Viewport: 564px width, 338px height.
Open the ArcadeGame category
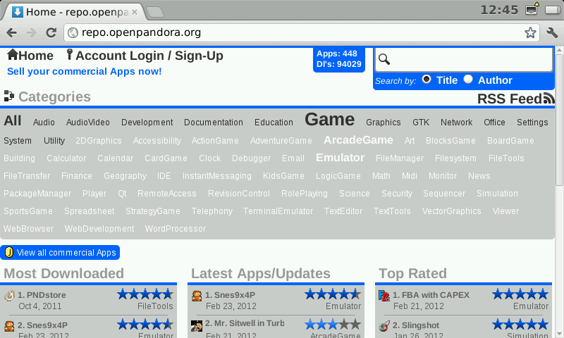tap(358, 140)
